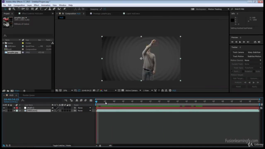Click the Interpret Footage icon in Project panel

pos(4,91)
